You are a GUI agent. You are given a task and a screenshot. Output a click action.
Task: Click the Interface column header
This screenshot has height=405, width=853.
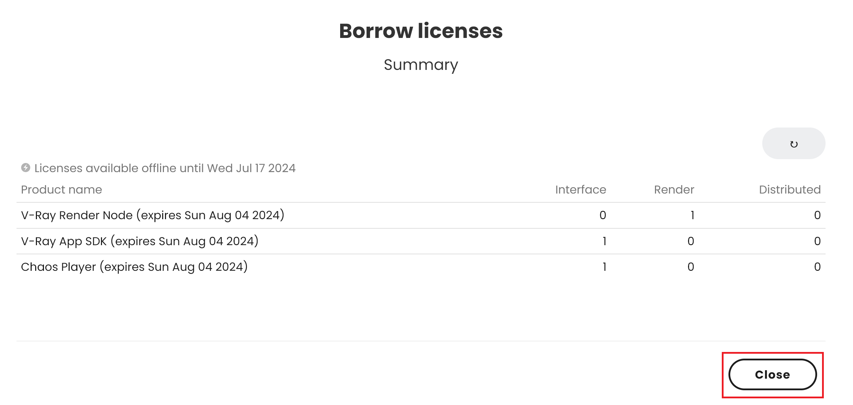coord(580,190)
